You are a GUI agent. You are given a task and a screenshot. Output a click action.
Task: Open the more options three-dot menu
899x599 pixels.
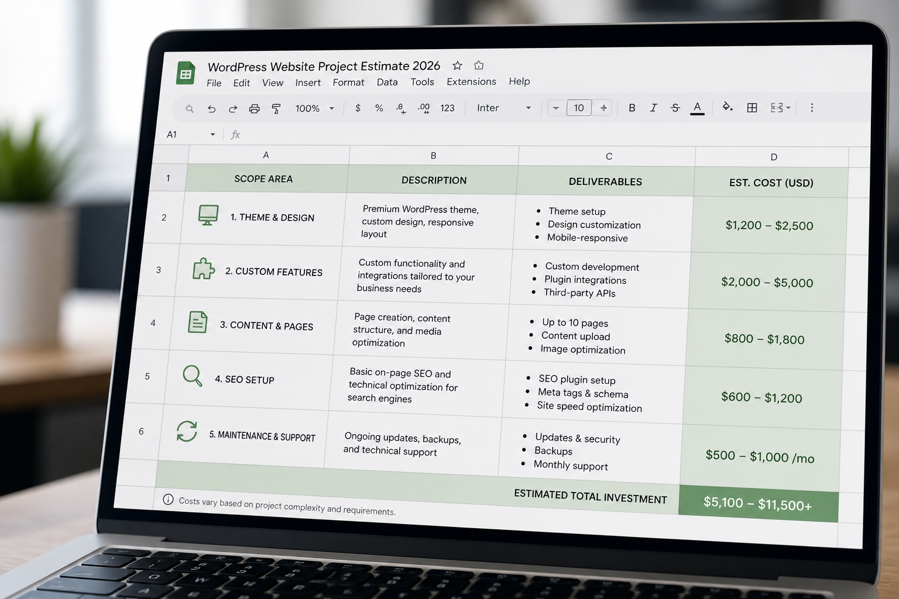(x=812, y=108)
